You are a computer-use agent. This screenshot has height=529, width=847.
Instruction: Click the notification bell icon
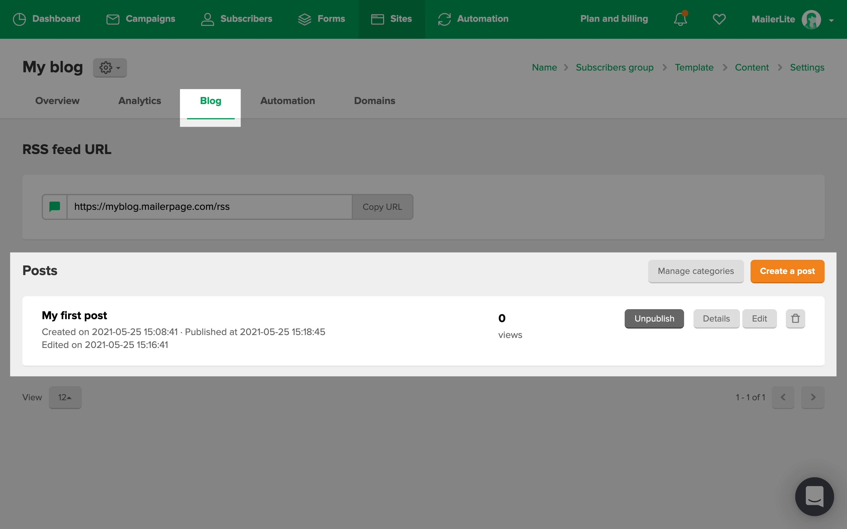tap(680, 19)
